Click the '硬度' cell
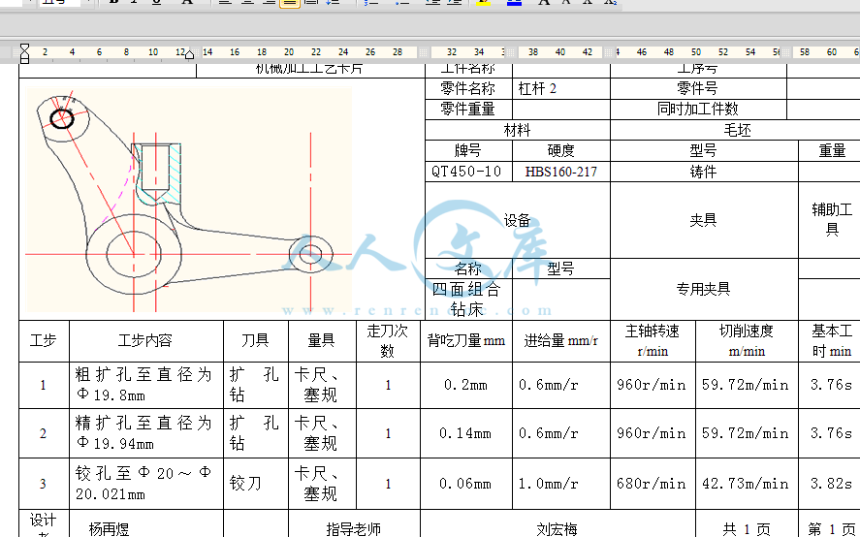This screenshot has height=537, width=860. tap(561, 151)
